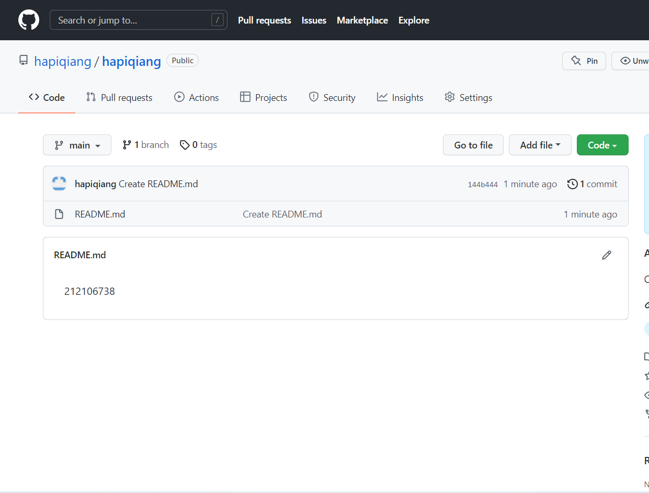Edit README with the pencil icon
Viewport: 649px width, 493px height.
(x=607, y=255)
